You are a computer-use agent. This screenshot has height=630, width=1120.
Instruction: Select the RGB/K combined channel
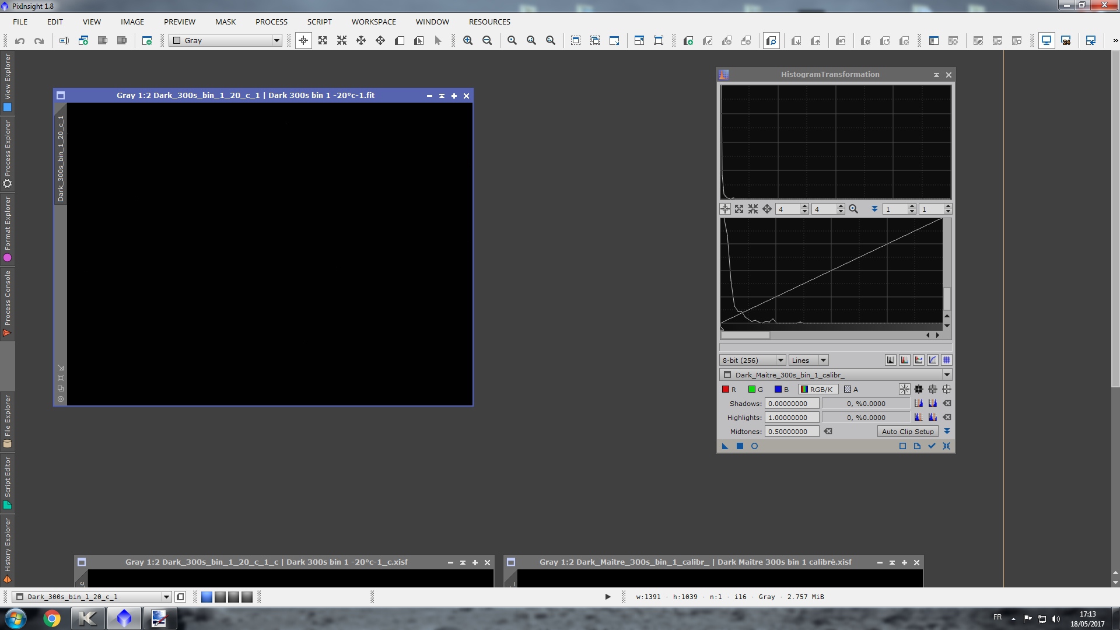[817, 389]
